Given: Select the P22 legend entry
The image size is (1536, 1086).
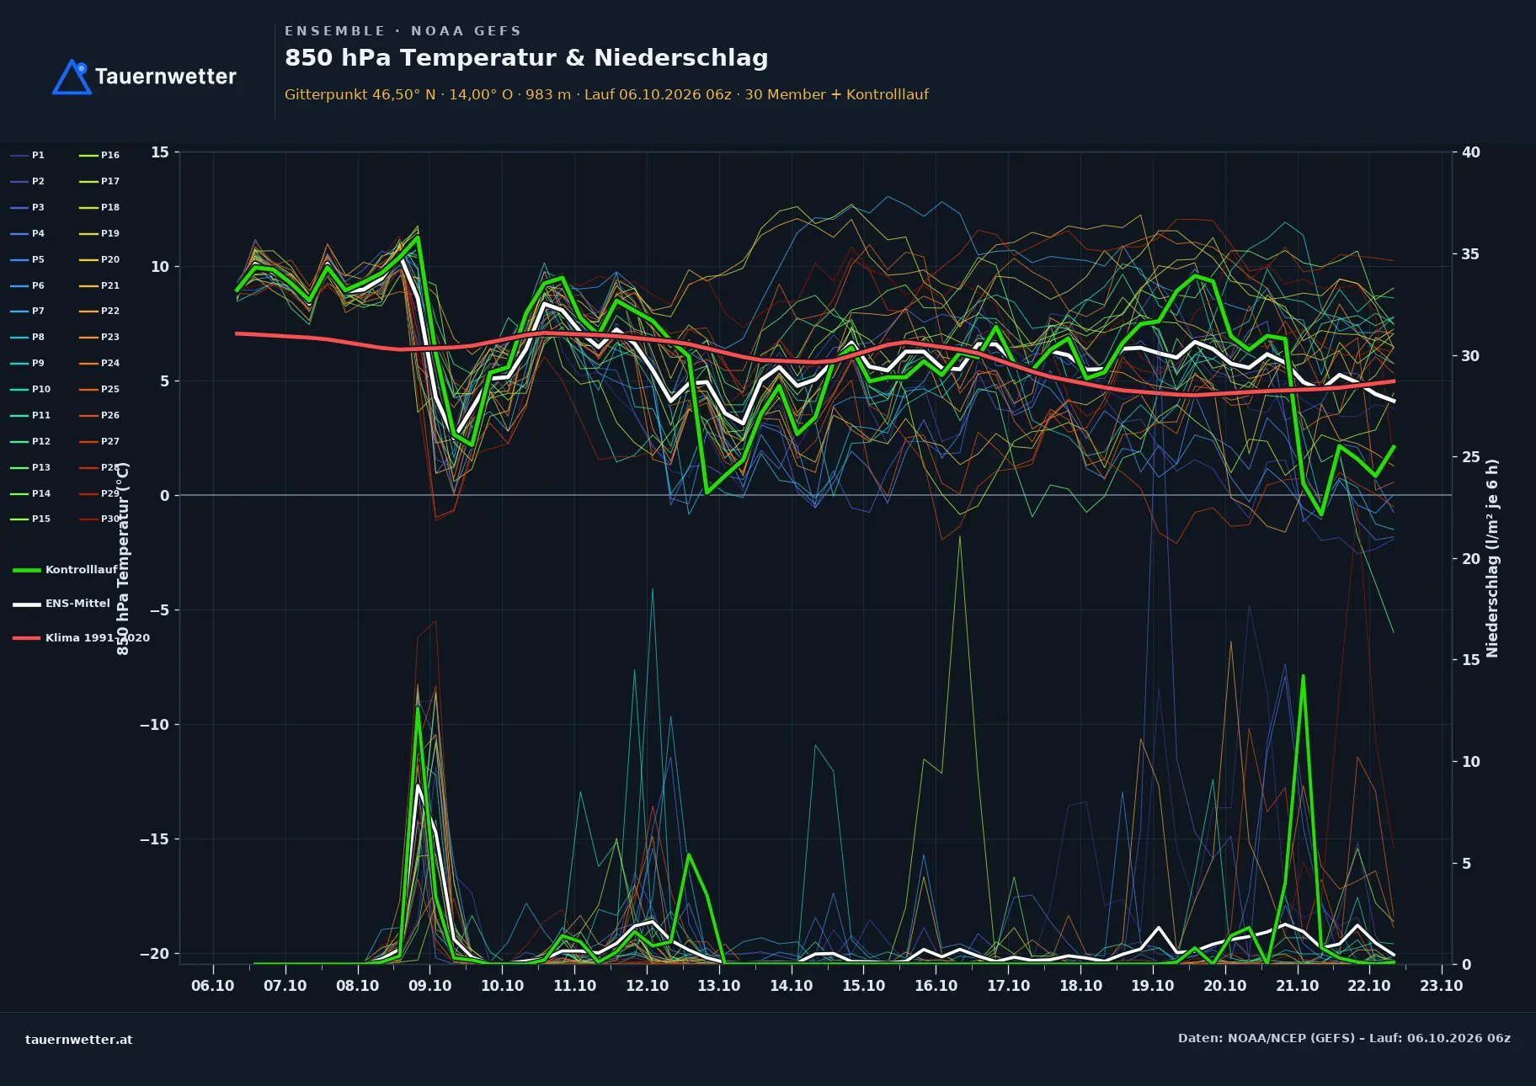Looking at the screenshot, I should coord(99,311).
